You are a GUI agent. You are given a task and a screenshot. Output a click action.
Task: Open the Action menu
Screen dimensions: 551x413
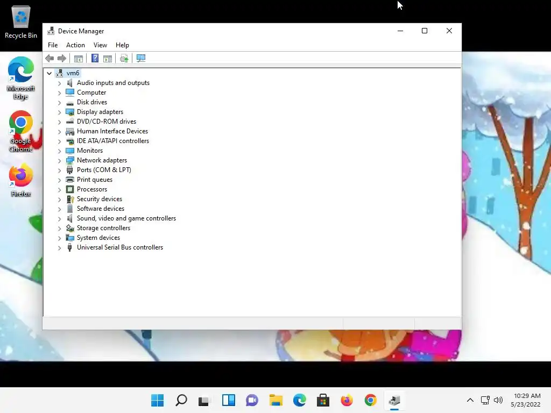[x=75, y=45]
